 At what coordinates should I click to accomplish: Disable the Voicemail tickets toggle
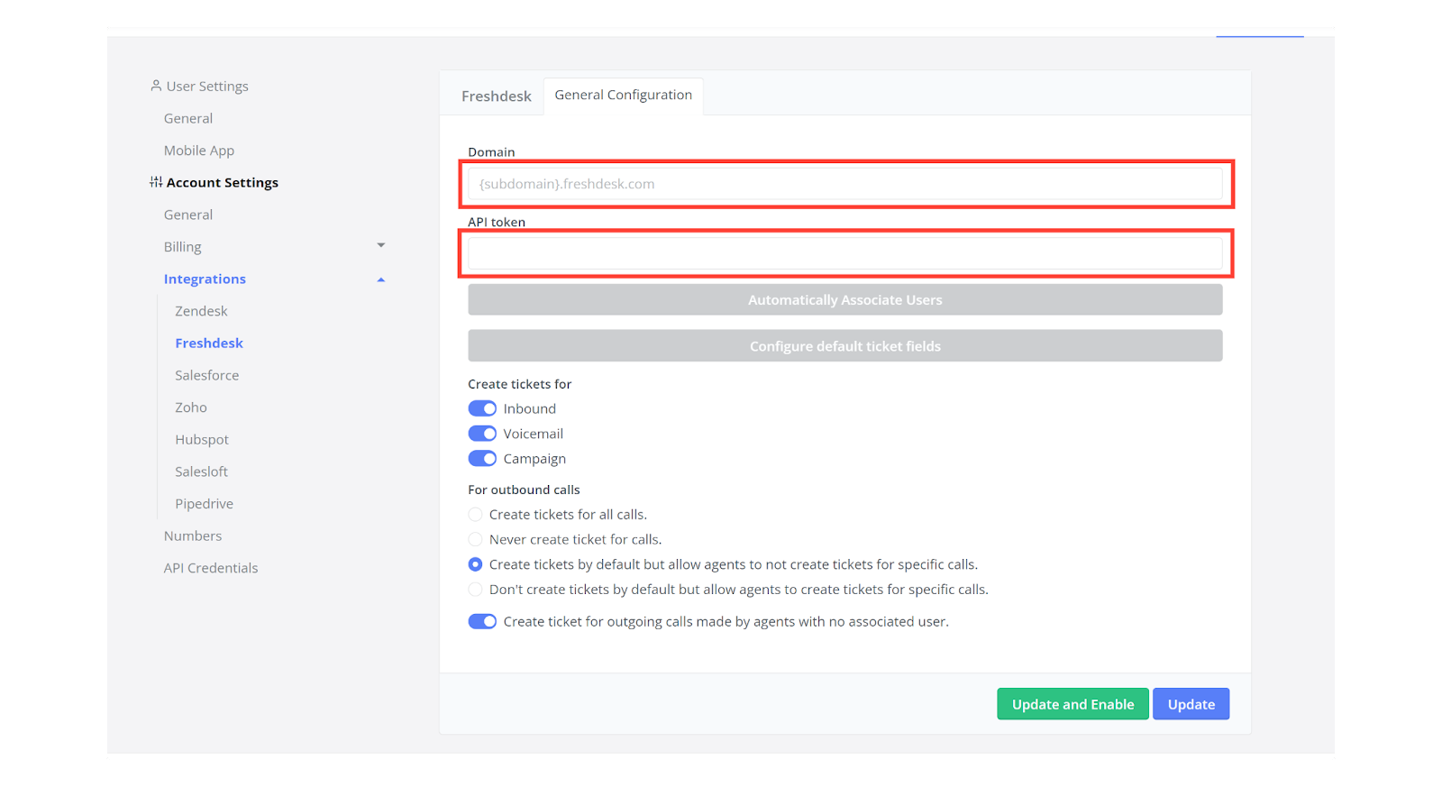point(482,434)
